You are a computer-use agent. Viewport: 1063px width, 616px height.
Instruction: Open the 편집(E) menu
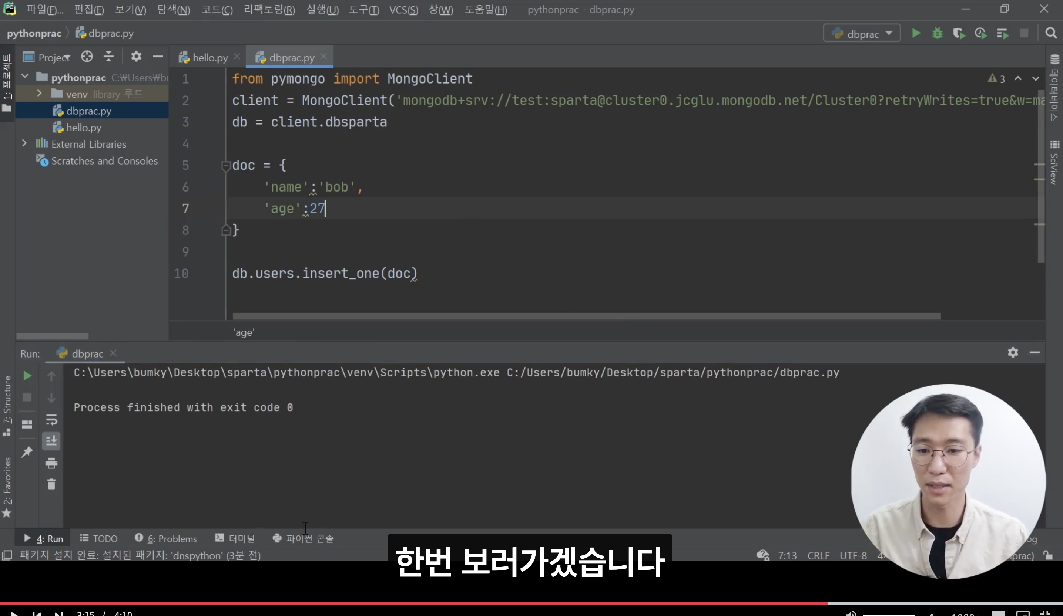click(89, 10)
